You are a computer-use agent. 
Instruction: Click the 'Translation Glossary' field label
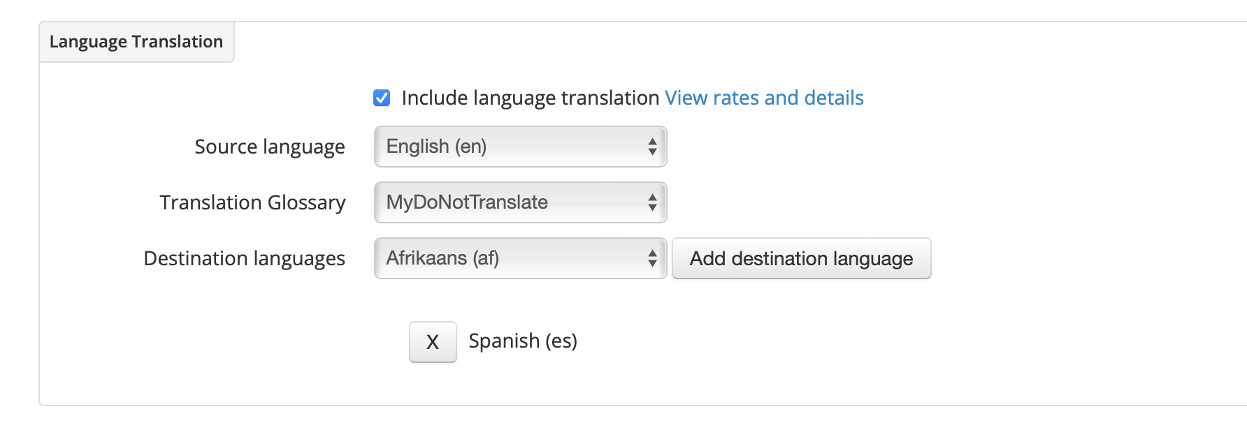[x=252, y=202]
